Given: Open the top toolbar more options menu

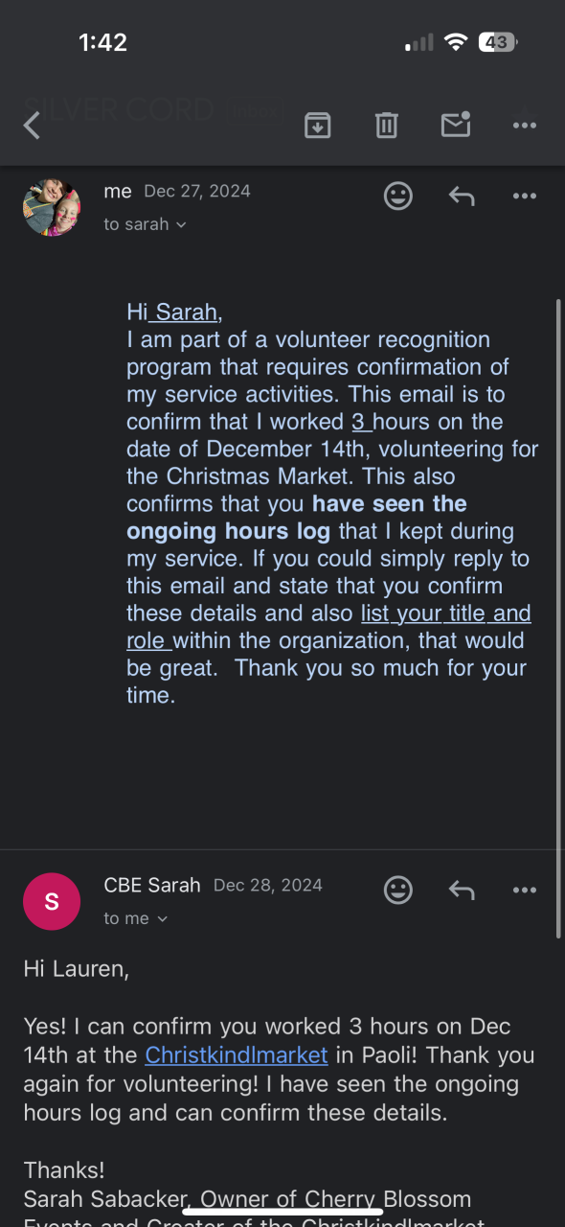Looking at the screenshot, I should (x=525, y=125).
